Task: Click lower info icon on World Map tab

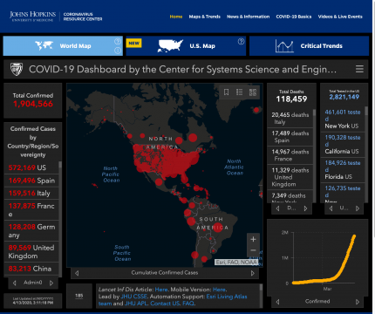Action: tap(118, 51)
